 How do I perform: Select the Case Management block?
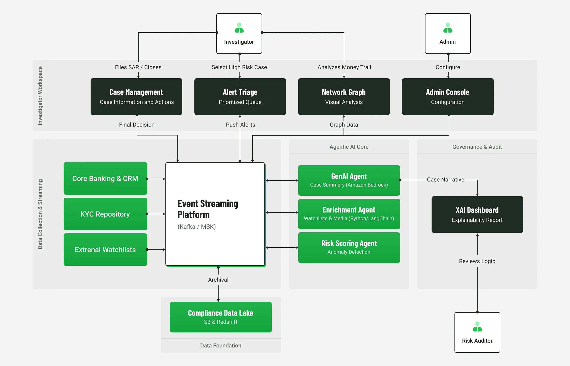136,97
